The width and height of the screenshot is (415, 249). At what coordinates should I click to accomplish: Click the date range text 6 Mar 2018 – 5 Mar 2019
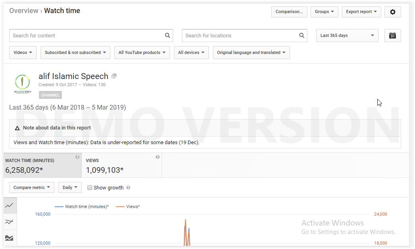(x=88, y=108)
